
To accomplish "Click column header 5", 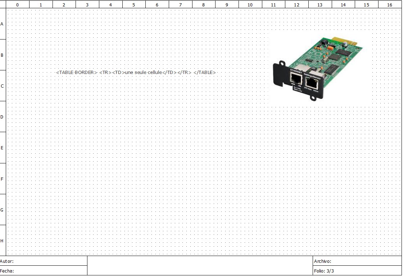I will (134, 5).
